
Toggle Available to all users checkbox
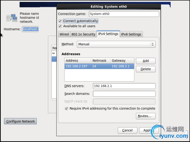coord(60,26)
